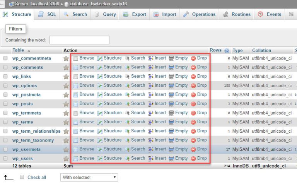Click the Rows help icon in header

tap(227, 51)
